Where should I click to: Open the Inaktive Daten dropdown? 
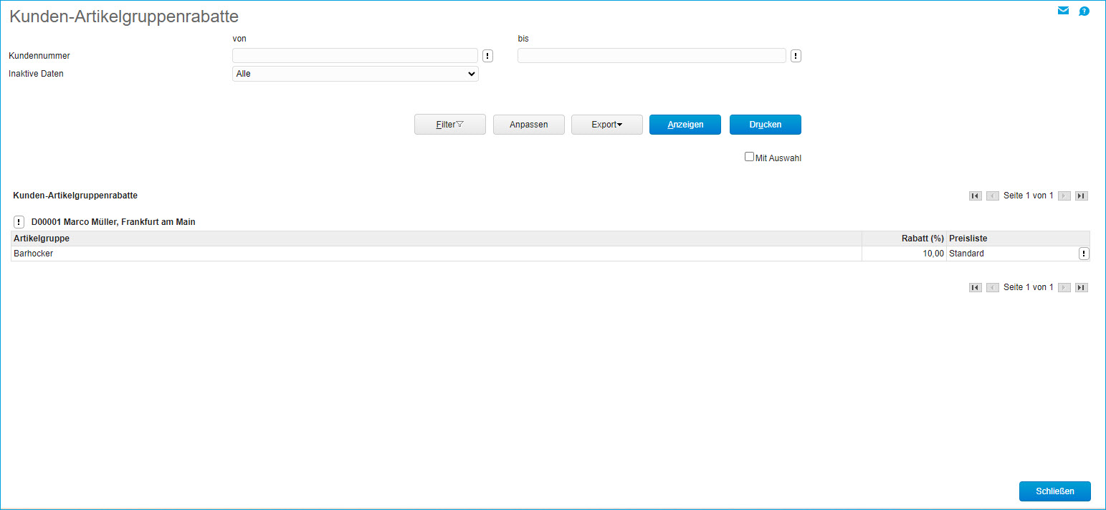point(356,74)
